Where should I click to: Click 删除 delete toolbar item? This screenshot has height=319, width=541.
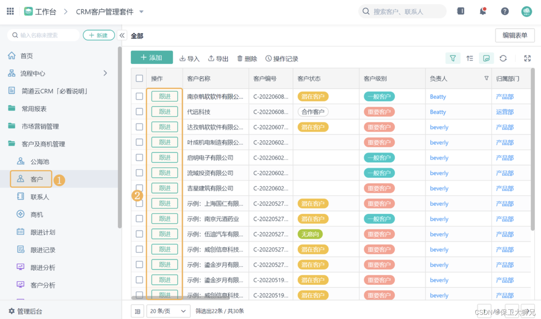tap(247, 59)
